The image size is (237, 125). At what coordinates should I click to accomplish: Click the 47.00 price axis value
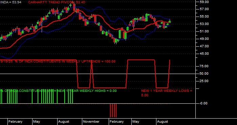[x=204, y=46]
